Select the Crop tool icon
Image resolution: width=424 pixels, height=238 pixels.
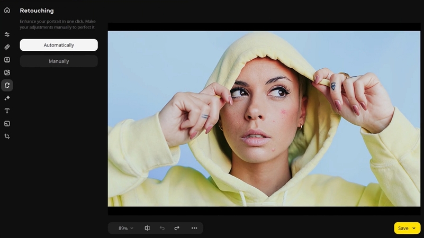click(7, 136)
